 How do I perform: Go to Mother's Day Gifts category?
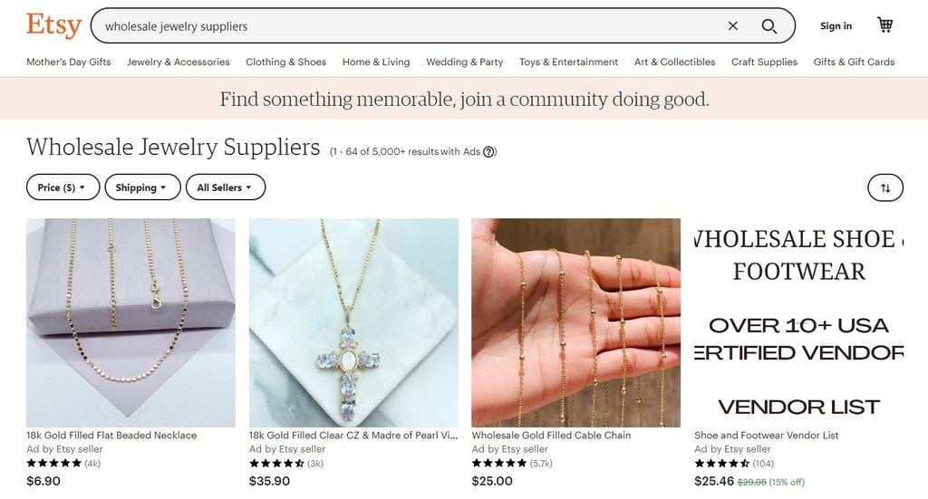(69, 62)
